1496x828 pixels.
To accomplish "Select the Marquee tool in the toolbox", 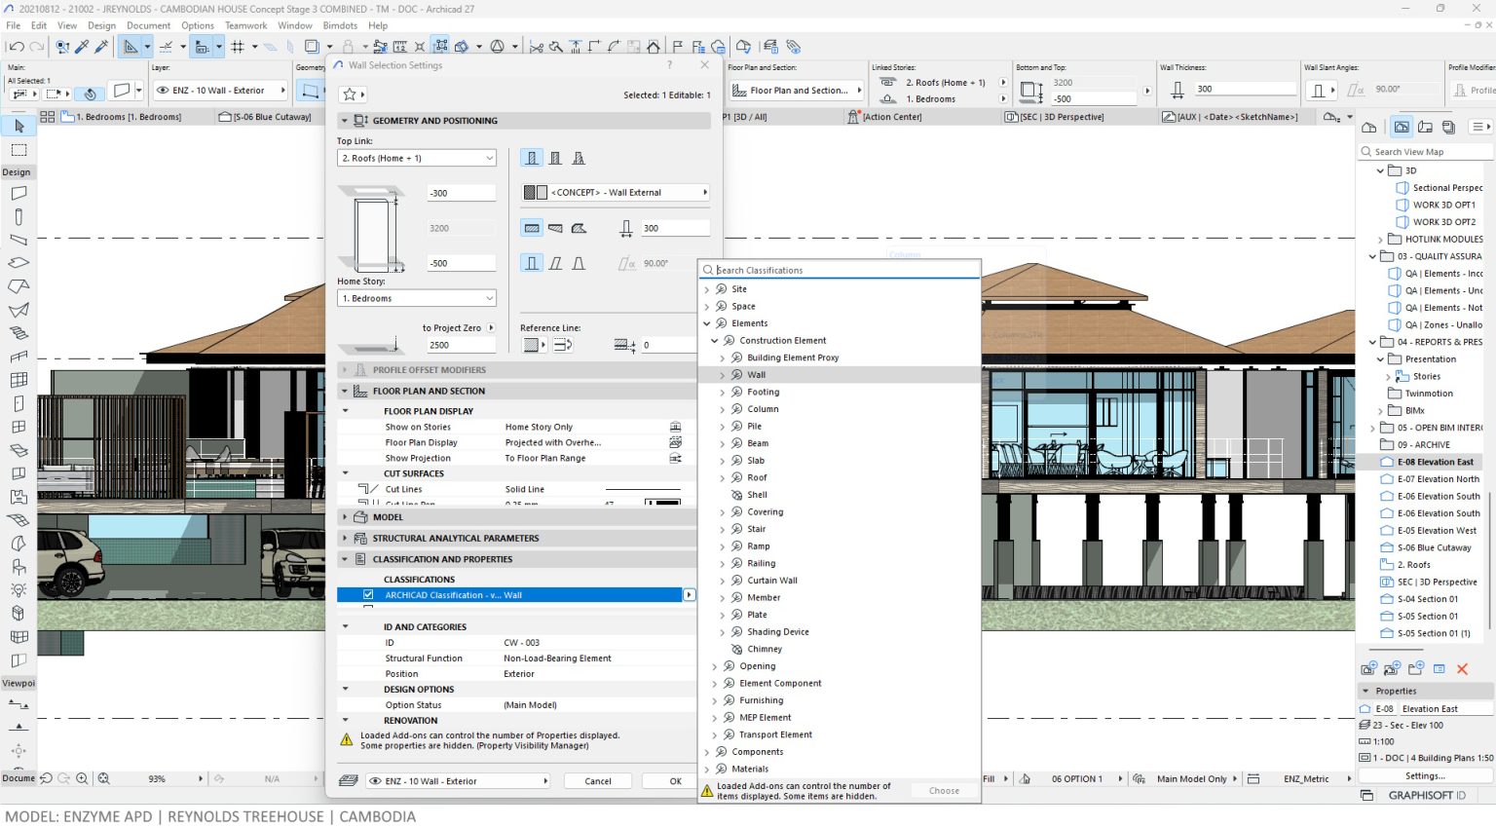I will point(19,150).
